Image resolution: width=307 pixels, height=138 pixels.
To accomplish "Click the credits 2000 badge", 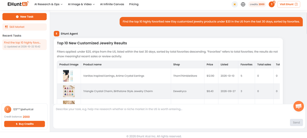I will click(x=257, y=4).
